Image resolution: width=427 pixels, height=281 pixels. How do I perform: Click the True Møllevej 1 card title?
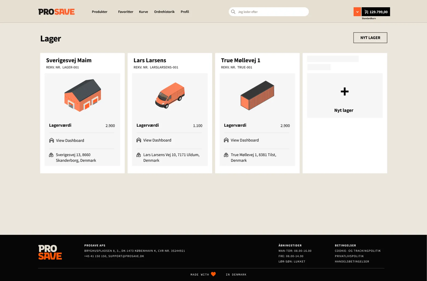[x=240, y=60]
